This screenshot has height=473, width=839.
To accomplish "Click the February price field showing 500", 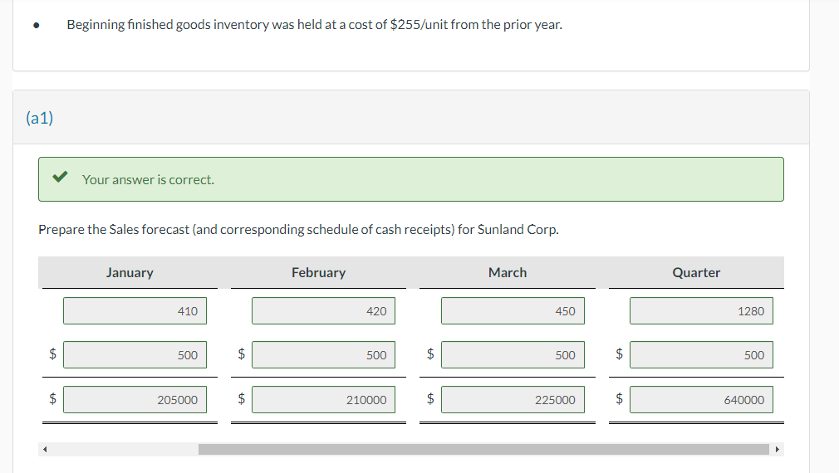I will tap(323, 355).
